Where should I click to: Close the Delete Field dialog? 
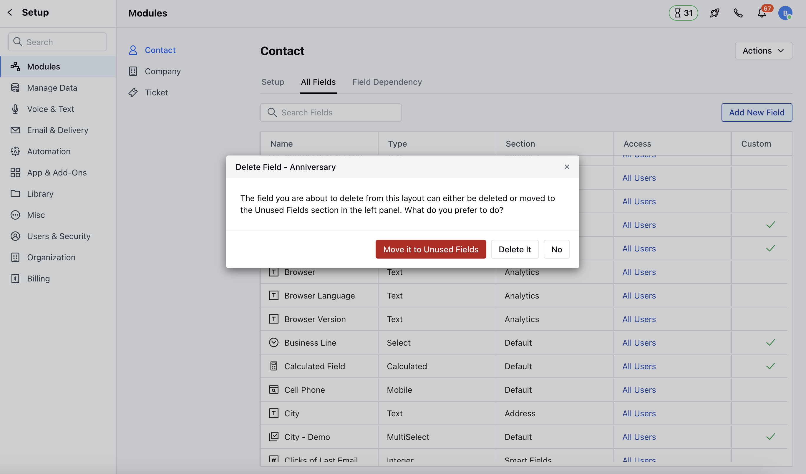coord(567,167)
